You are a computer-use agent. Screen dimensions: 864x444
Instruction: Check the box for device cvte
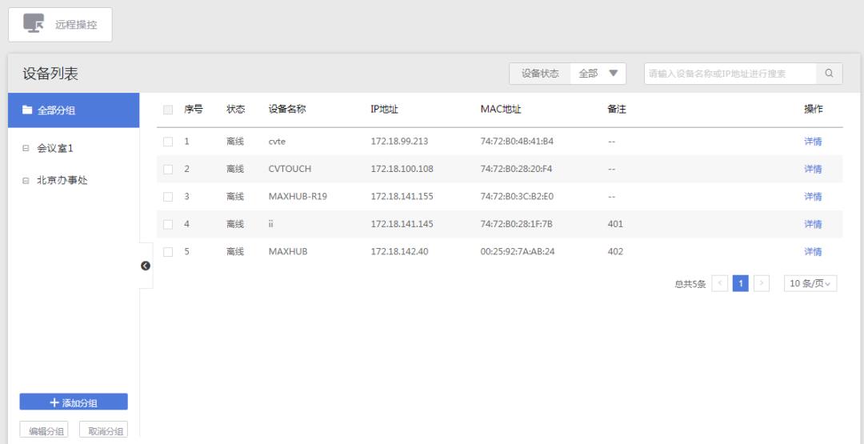coord(168,142)
